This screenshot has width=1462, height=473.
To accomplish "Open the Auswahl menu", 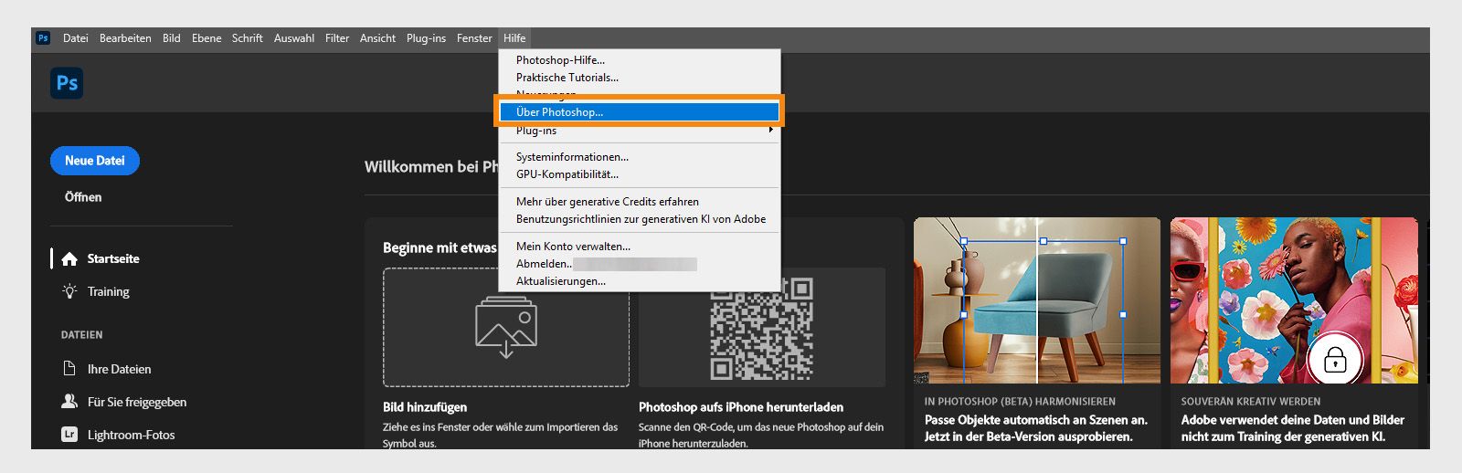I will tap(294, 38).
